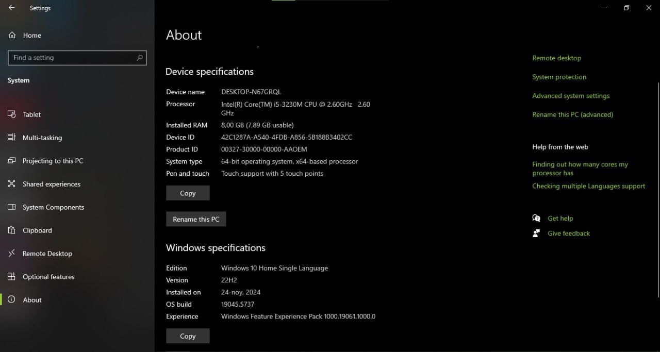Screen dimensions: 660x352
Task: Click the OS build 19045.5737
Action: coord(238,304)
